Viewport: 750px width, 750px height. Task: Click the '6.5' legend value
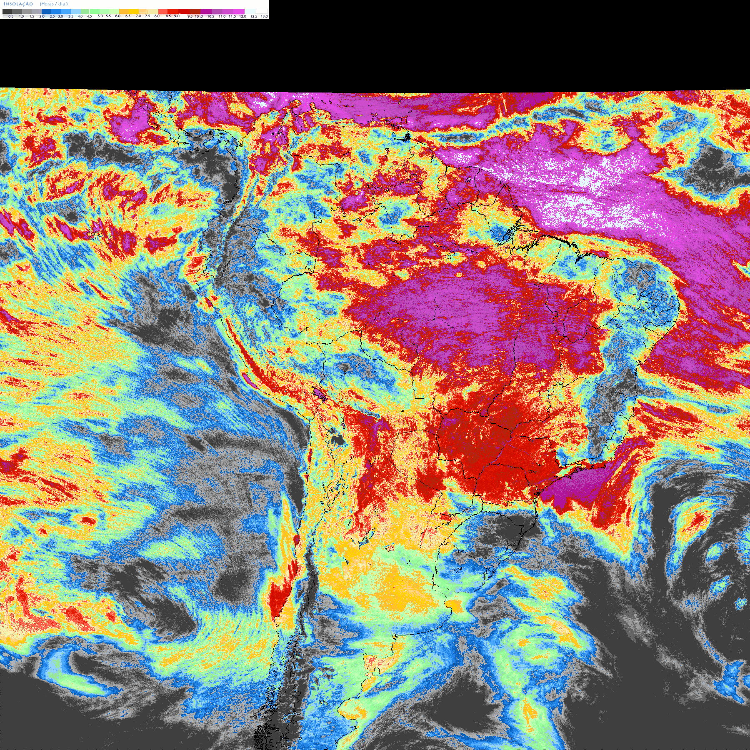click(x=128, y=16)
